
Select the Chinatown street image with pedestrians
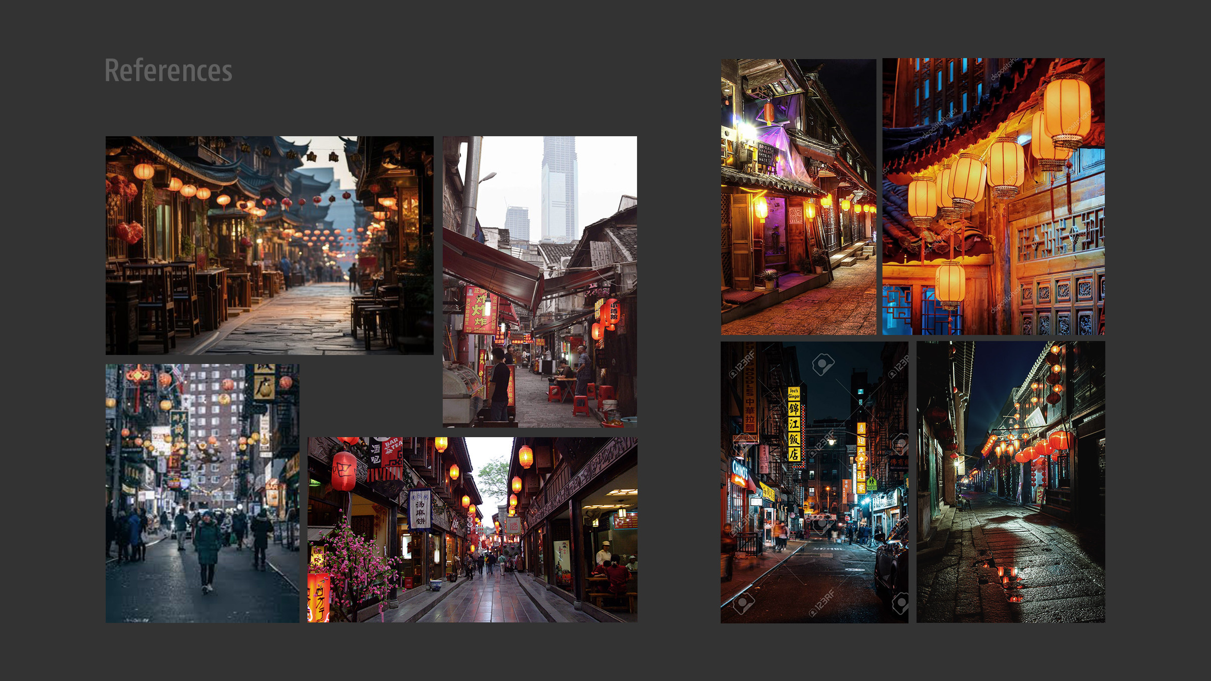point(202,493)
